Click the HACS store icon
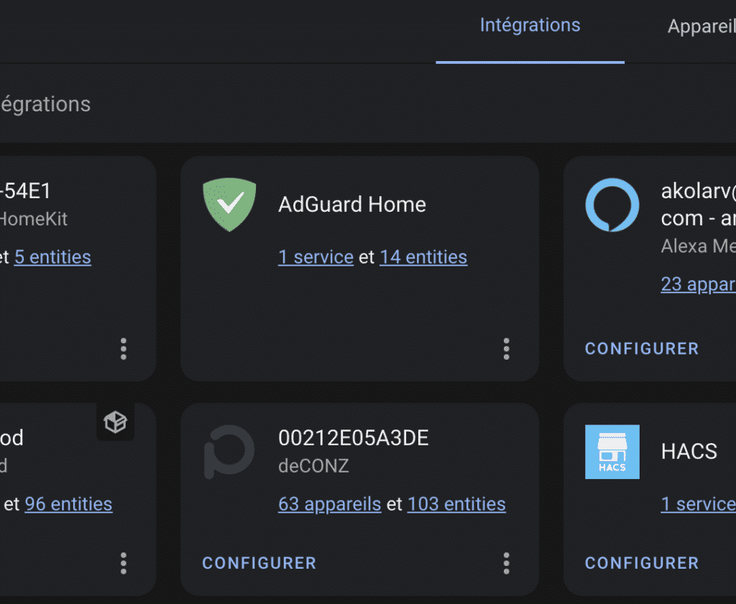This screenshot has height=604, width=736. (x=612, y=452)
